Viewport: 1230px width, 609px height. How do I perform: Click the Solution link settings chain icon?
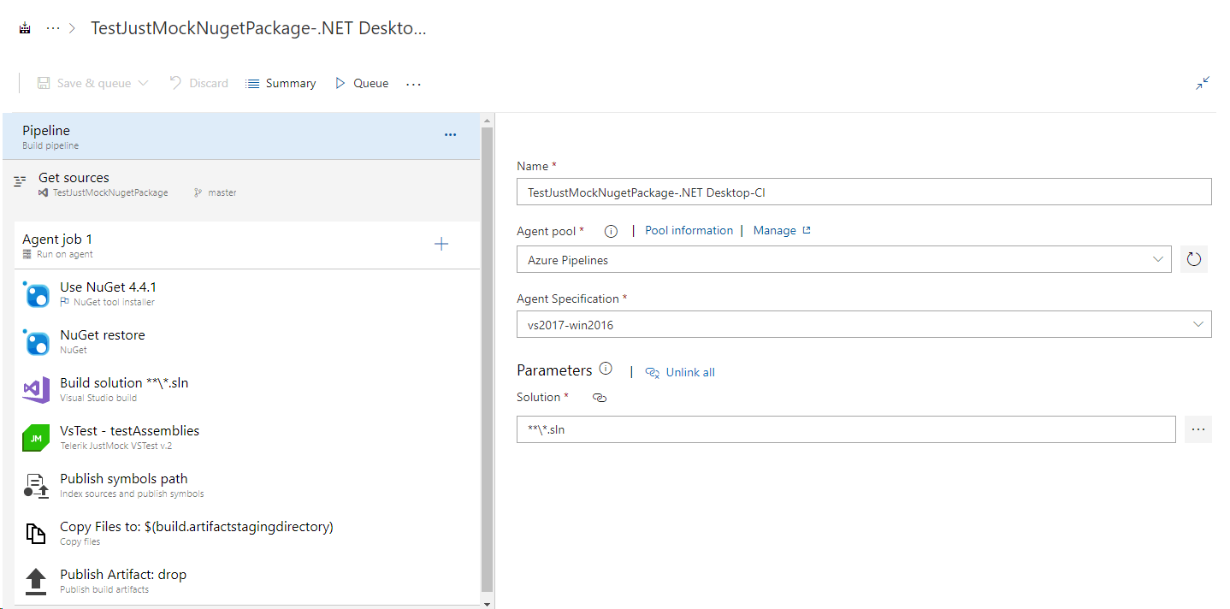pyautogui.click(x=600, y=398)
